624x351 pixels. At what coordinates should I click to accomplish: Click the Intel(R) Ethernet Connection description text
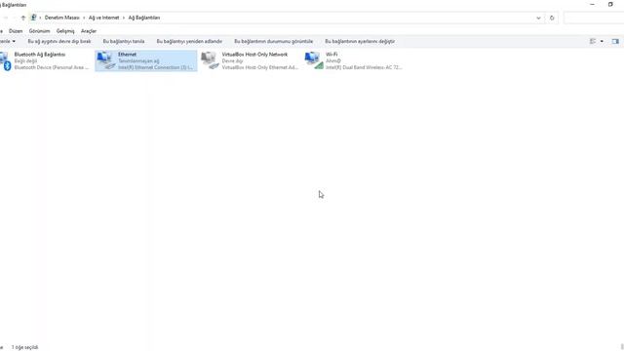pos(155,67)
